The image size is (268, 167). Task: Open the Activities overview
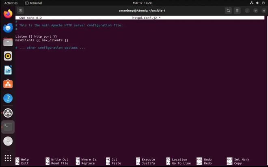tap(11, 3)
